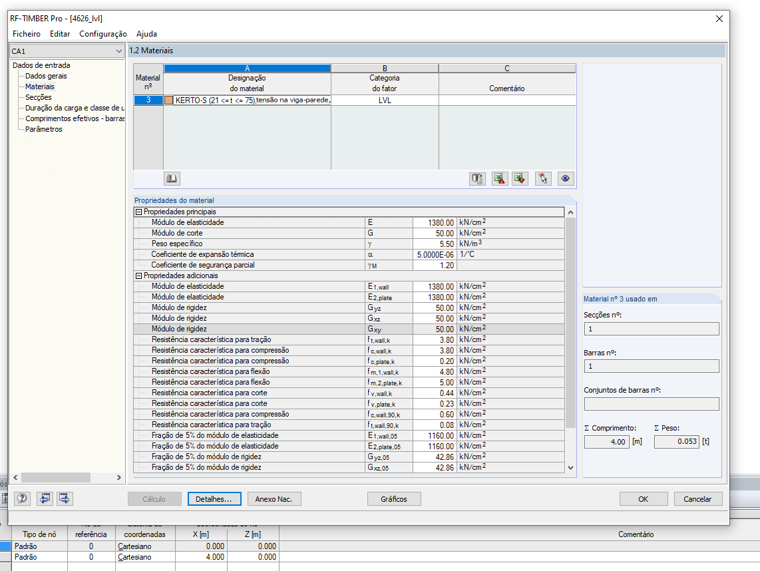Click the fm,2,plate,k bending value 5.00
This screenshot has height=571, width=760.
435,383
